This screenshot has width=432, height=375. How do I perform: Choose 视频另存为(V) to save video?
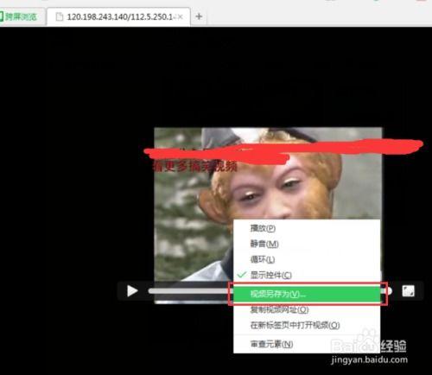click(307, 294)
